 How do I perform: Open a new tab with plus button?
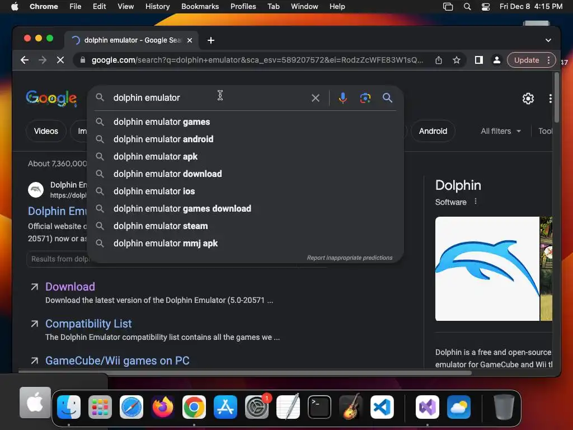[x=211, y=40]
